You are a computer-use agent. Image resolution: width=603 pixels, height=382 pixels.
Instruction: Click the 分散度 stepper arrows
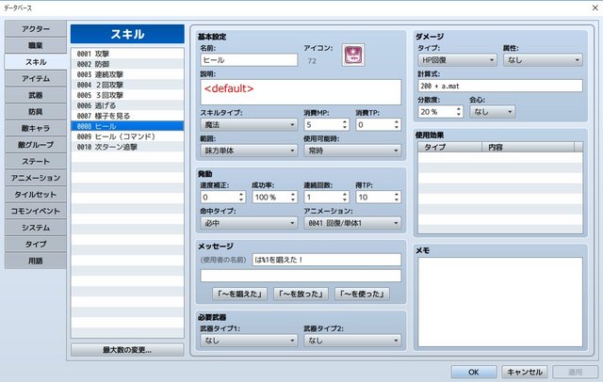click(x=459, y=112)
